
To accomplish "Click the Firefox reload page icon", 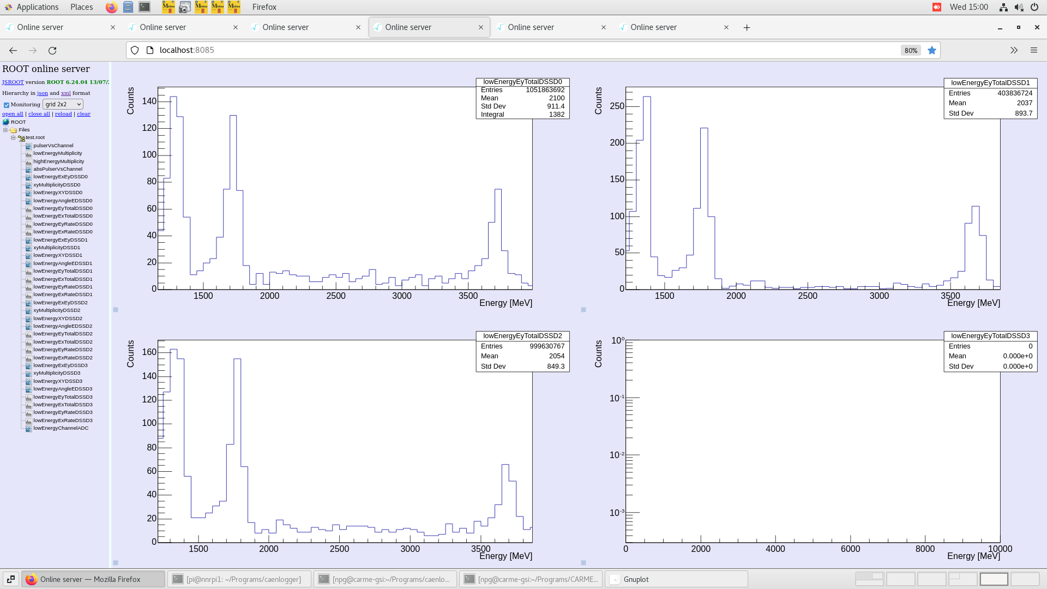I will coord(52,50).
